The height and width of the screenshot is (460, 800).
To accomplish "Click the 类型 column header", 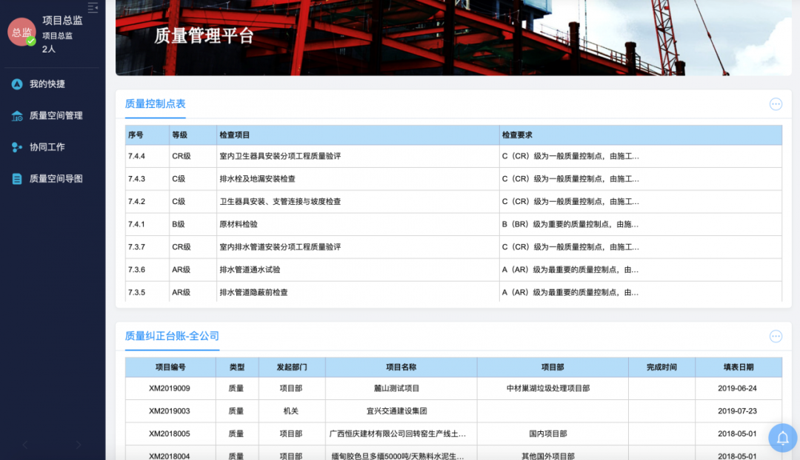I will pyautogui.click(x=237, y=368).
